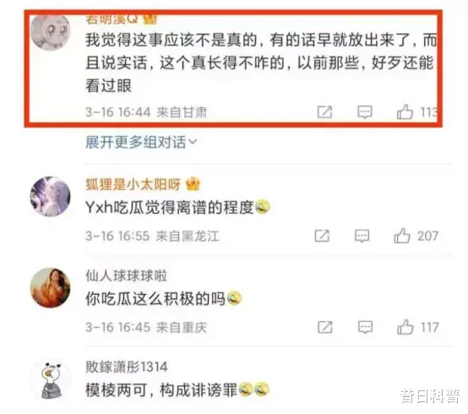Reply to the 16:44 comment from 甘肃

(x=365, y=112)
